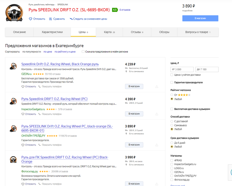This screenshot has height=186, width=232.
Task: Tick the 'Бесплатная доставка курьером' checkbox
Action: (x=172, y=109)
